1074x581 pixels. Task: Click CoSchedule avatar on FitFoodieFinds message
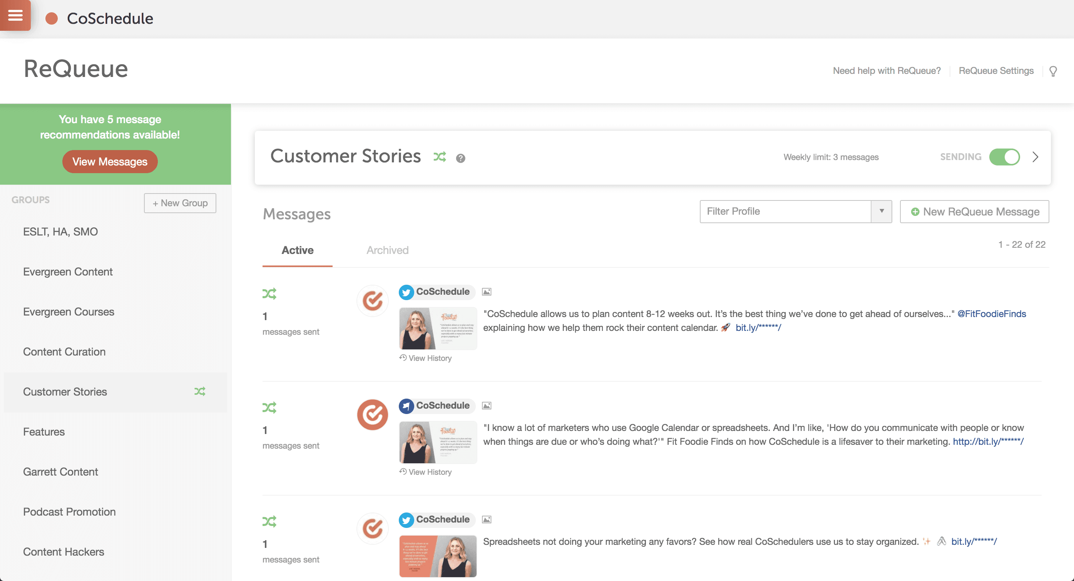click(372, 301)
